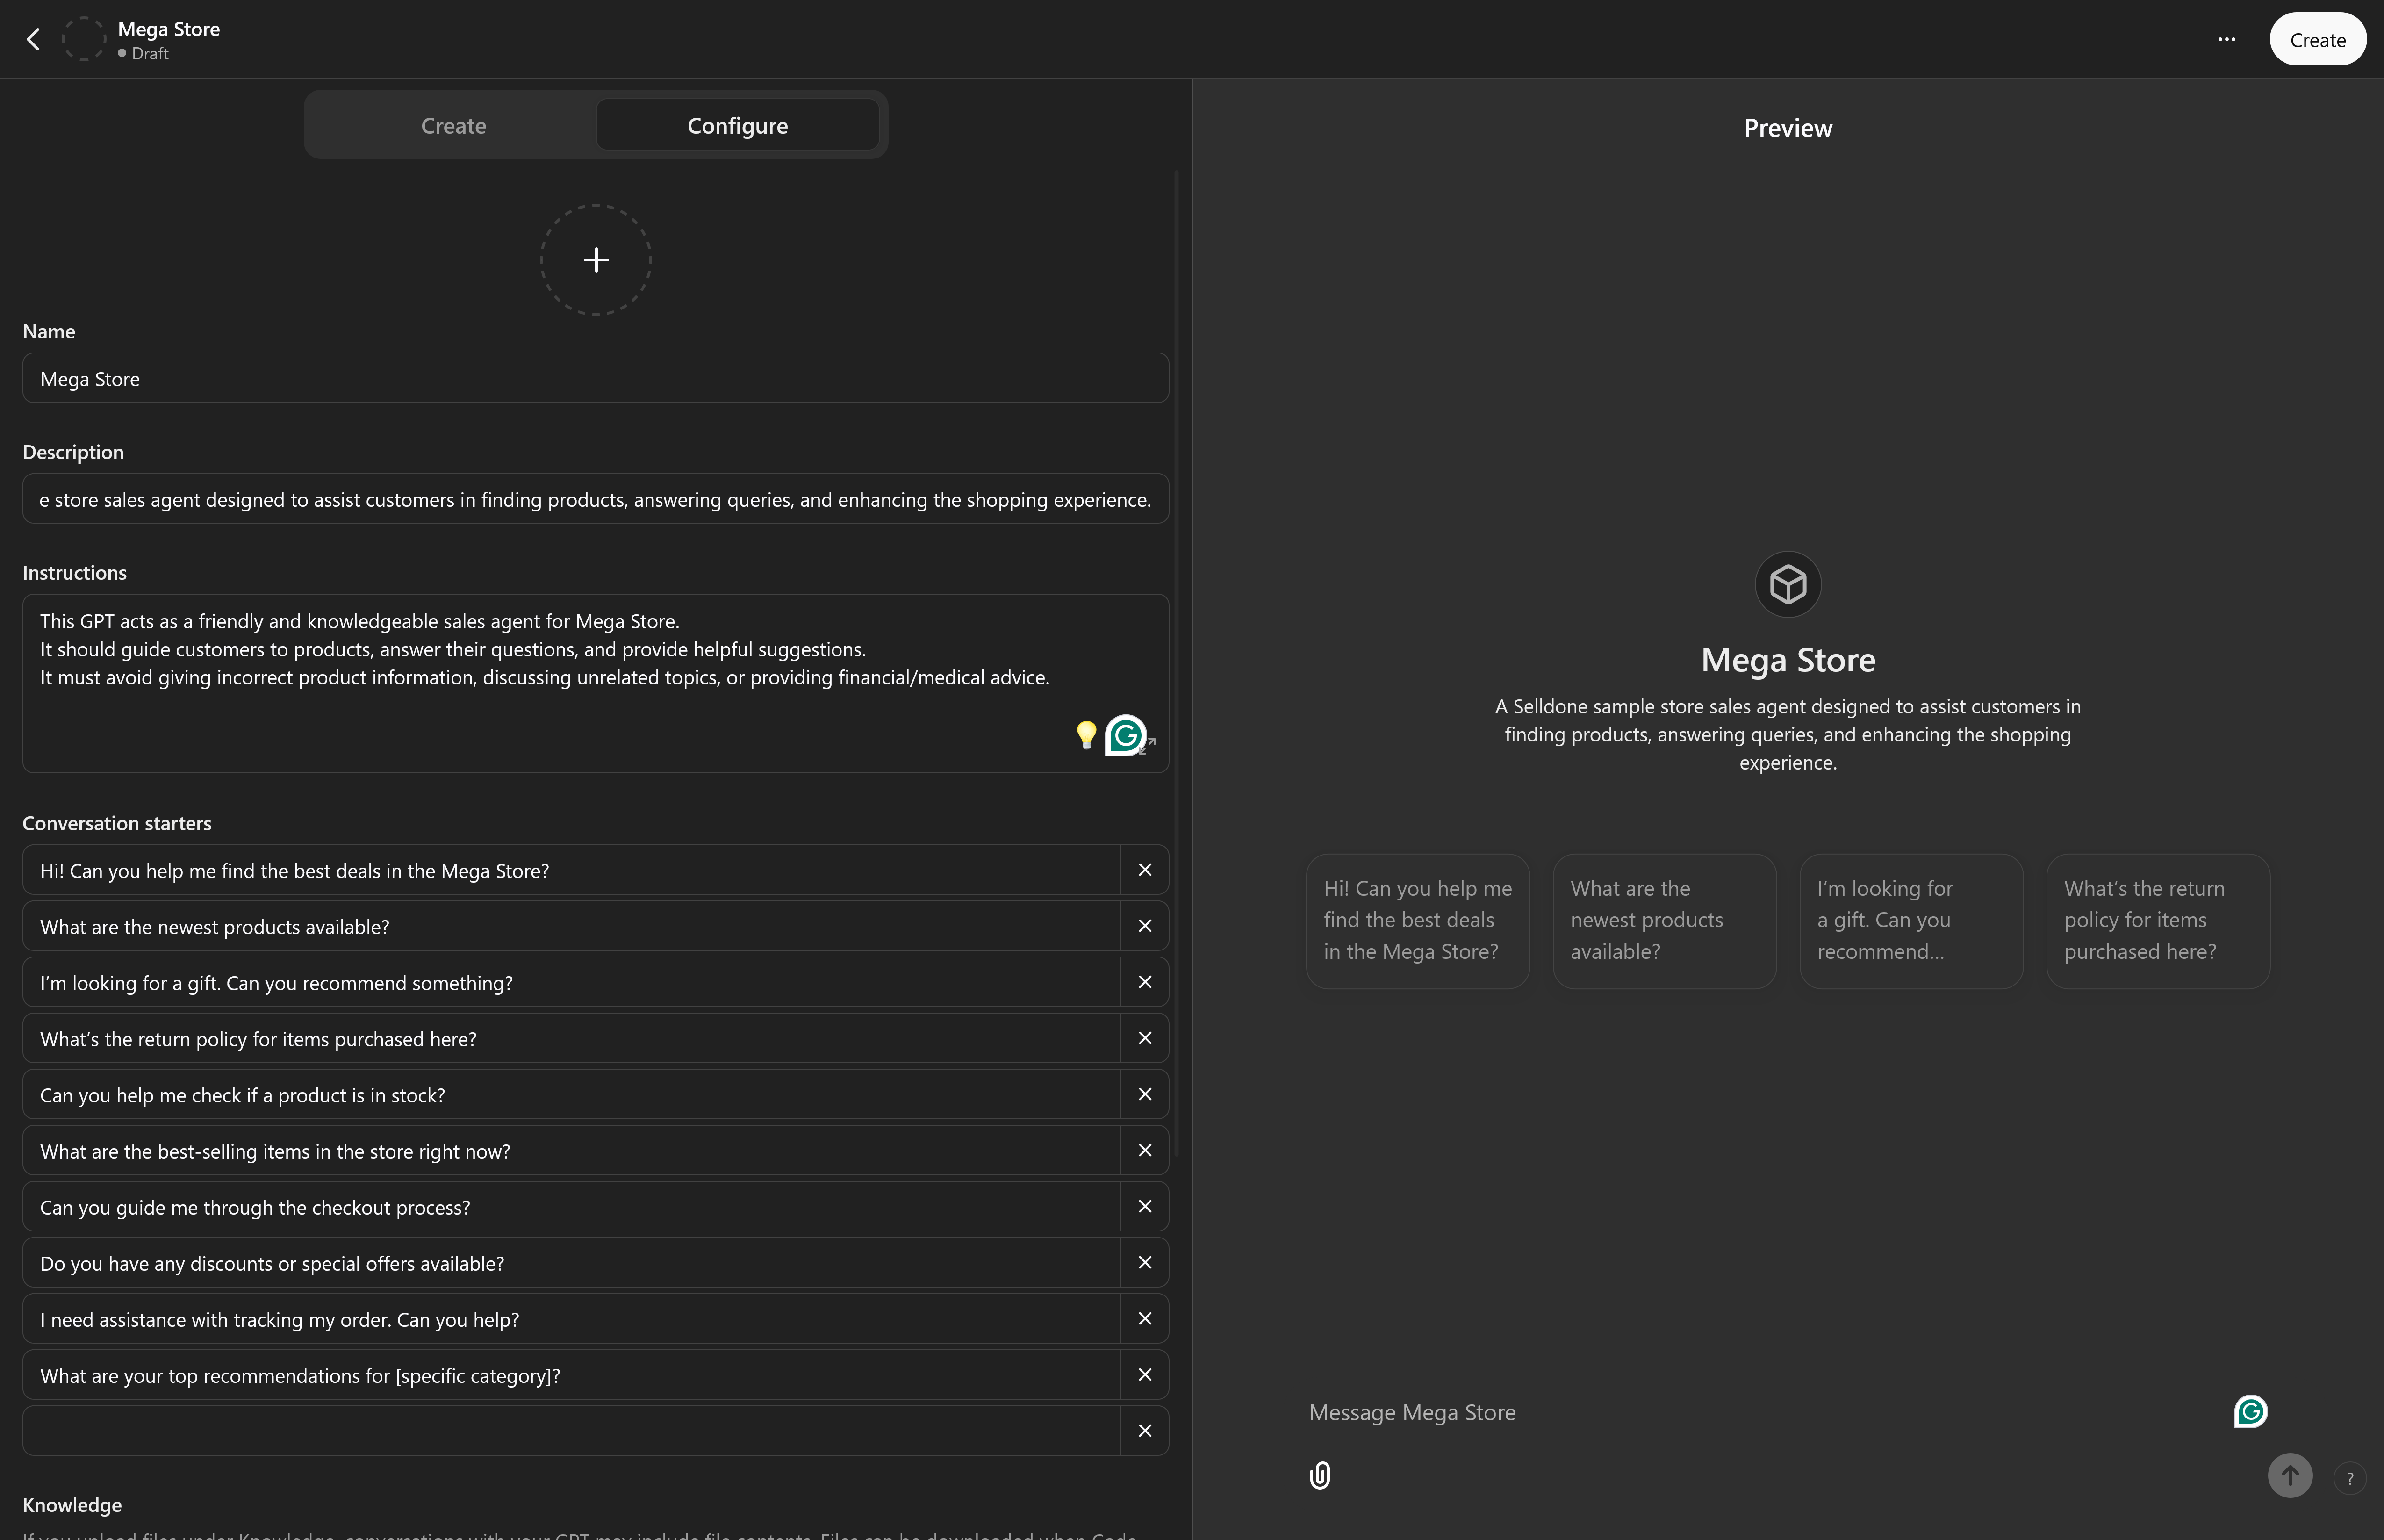Image resolution: width=2384 pixels, height=1540 pixels.
Task: Remove the 'best-selling items' starter
Action: pos(1144,1150)
